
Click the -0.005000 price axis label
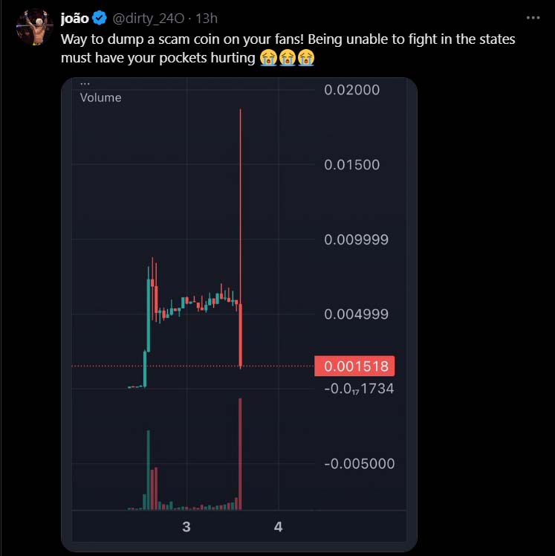358,464
